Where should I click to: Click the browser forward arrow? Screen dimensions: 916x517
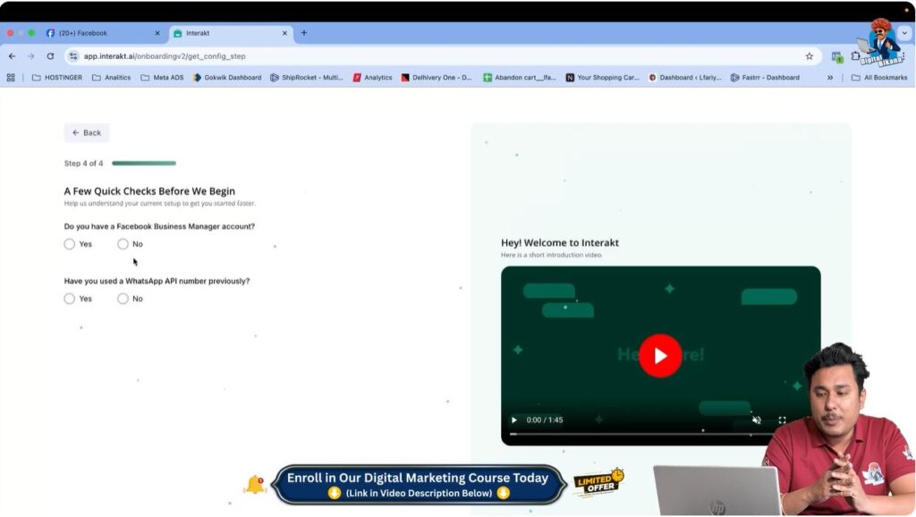[x=31, y=56]
